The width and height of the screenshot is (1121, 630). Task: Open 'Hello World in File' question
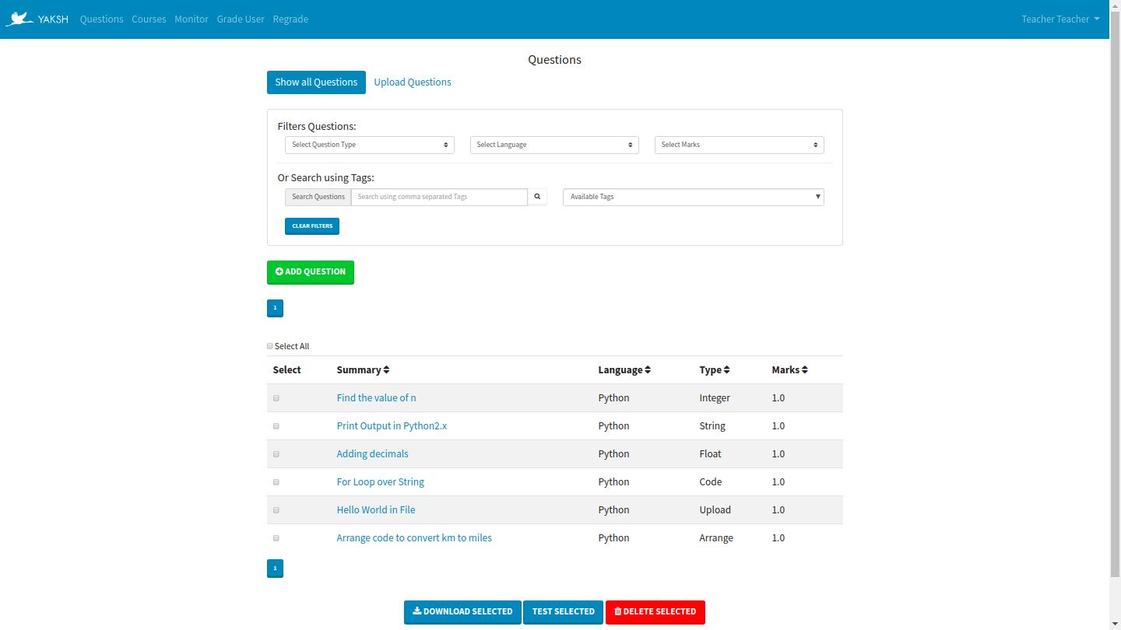point(376,510)
